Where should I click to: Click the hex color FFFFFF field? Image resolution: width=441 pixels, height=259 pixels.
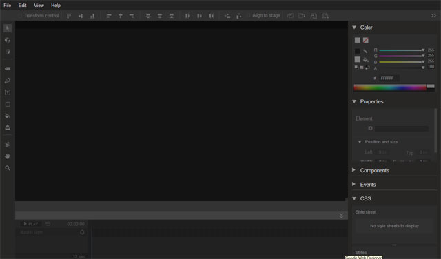(x=389, y=78)
